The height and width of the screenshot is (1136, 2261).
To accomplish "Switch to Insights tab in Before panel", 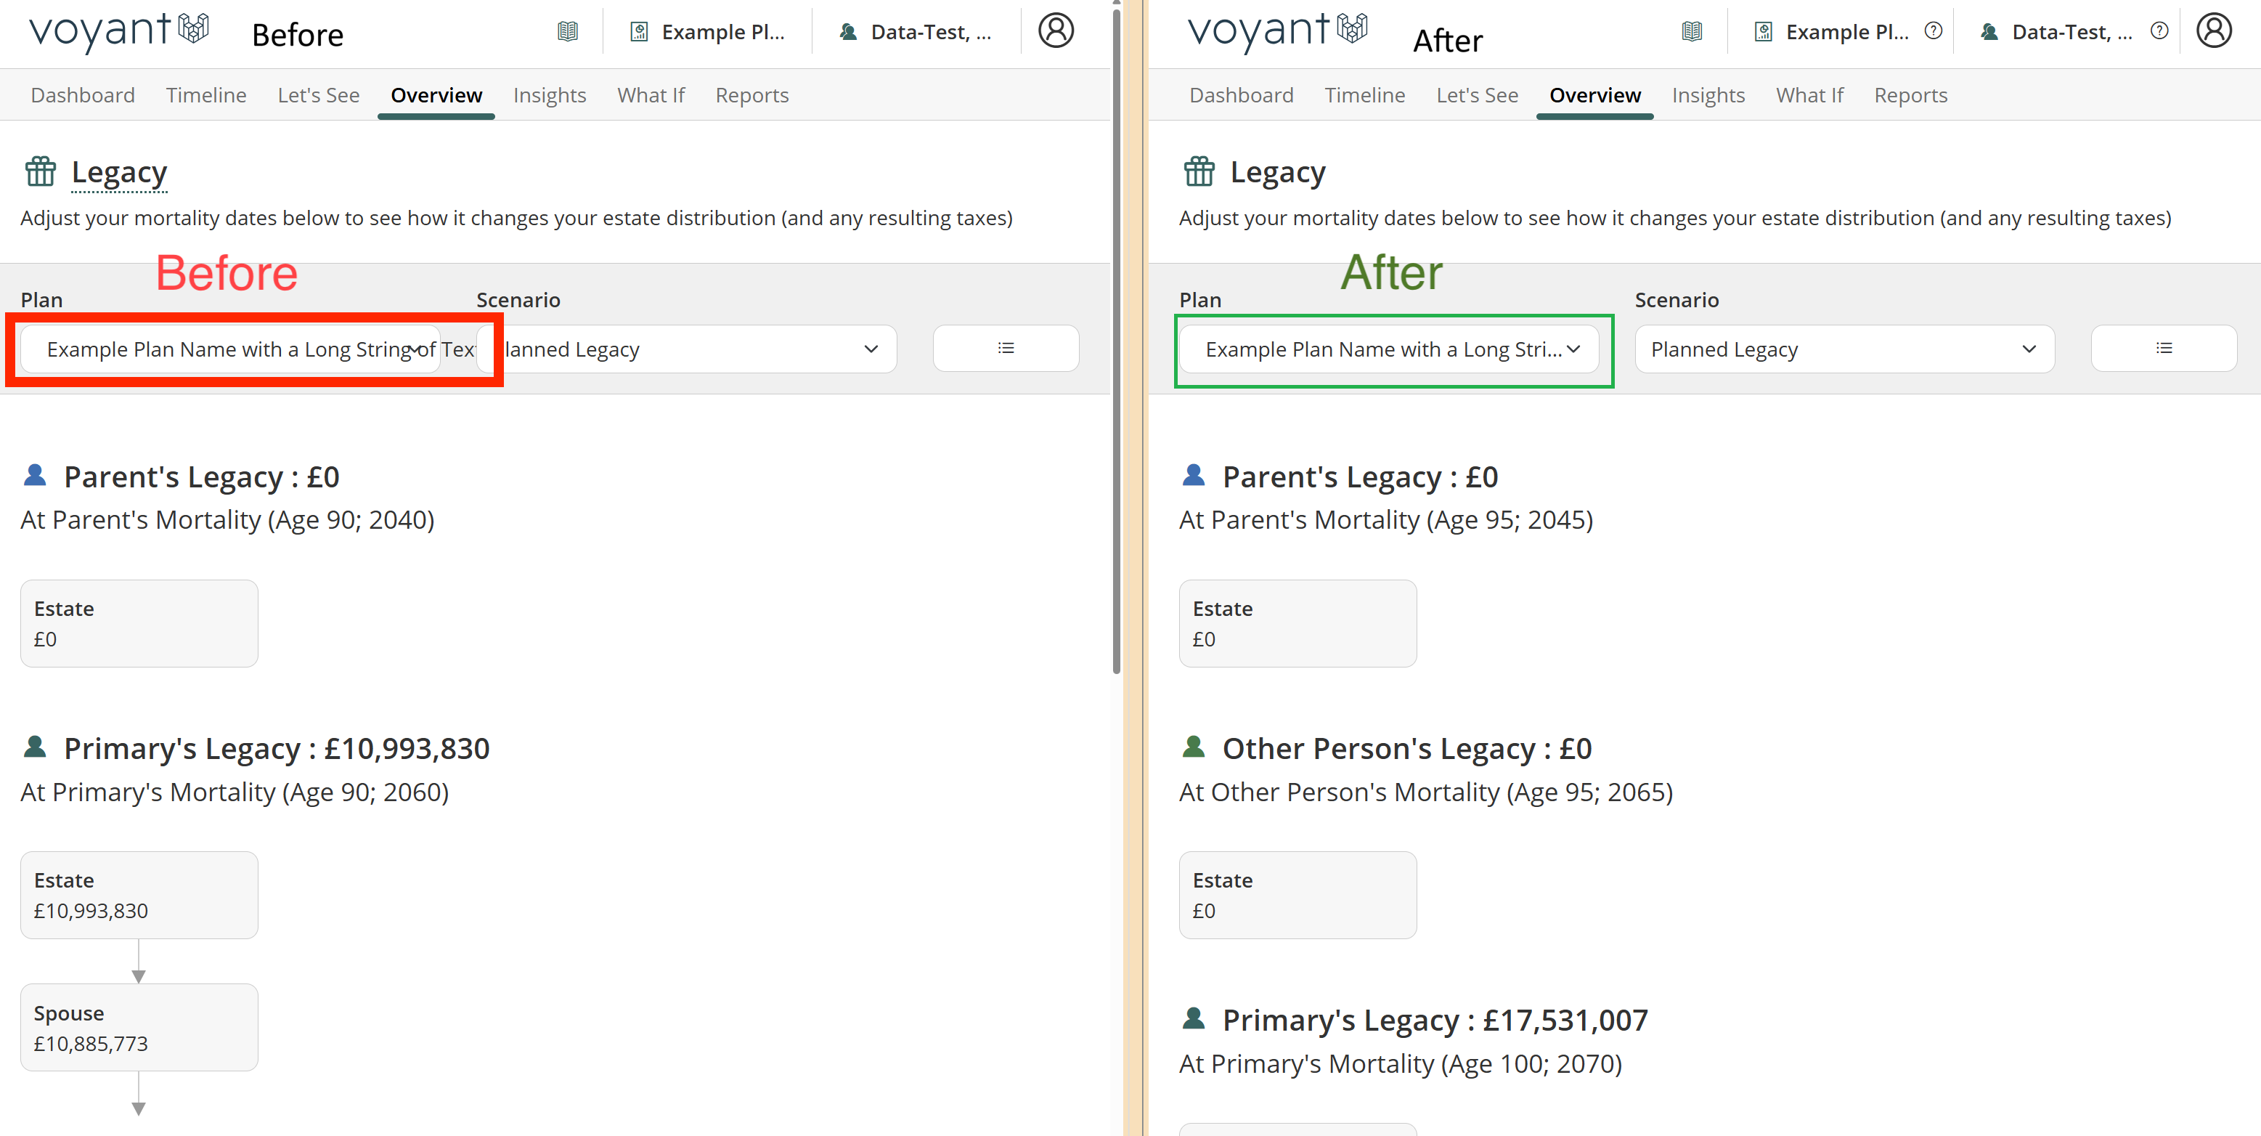I will pyautogui.click(x=550, y=95).
